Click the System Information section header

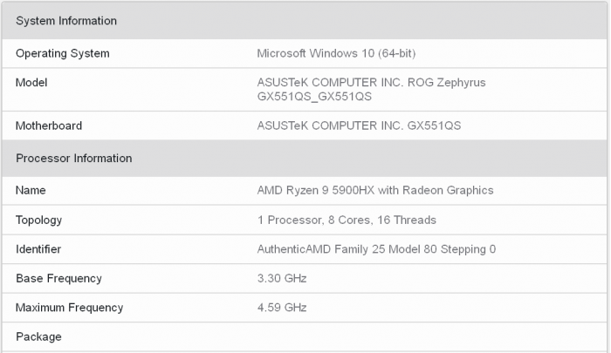[66, 21]
